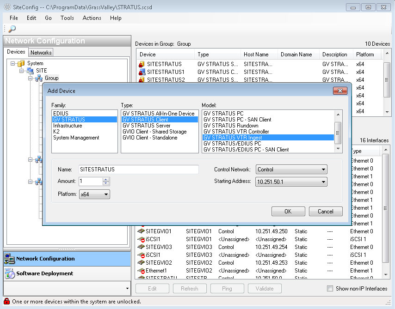Click the SITEGVIO3 interface icon
The image size is (395, 309).
(x=141, y=247)
